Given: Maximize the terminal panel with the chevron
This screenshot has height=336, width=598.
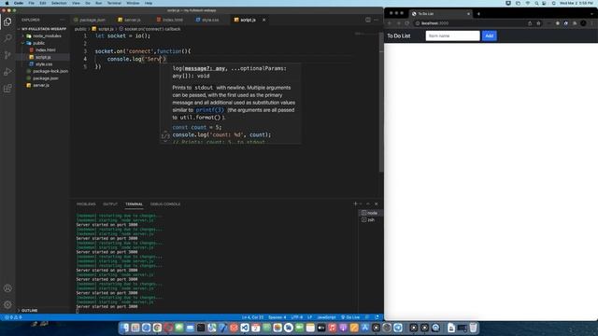Looking at the screenshot, I should coord(368,203).
